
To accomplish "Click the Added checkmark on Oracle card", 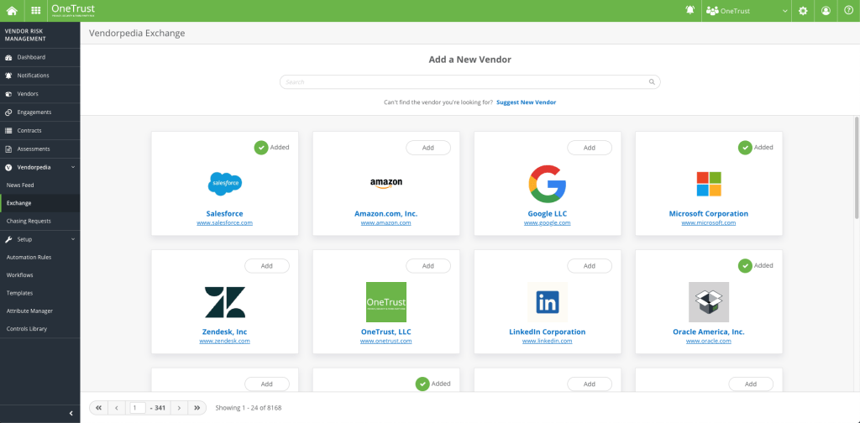I will [x=745, y=266].
